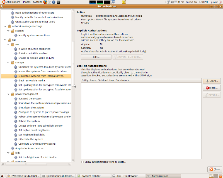Click the diamond icon beside Acquire locks on devices
This screenshot has height=178, width=223.
(13, 148)
